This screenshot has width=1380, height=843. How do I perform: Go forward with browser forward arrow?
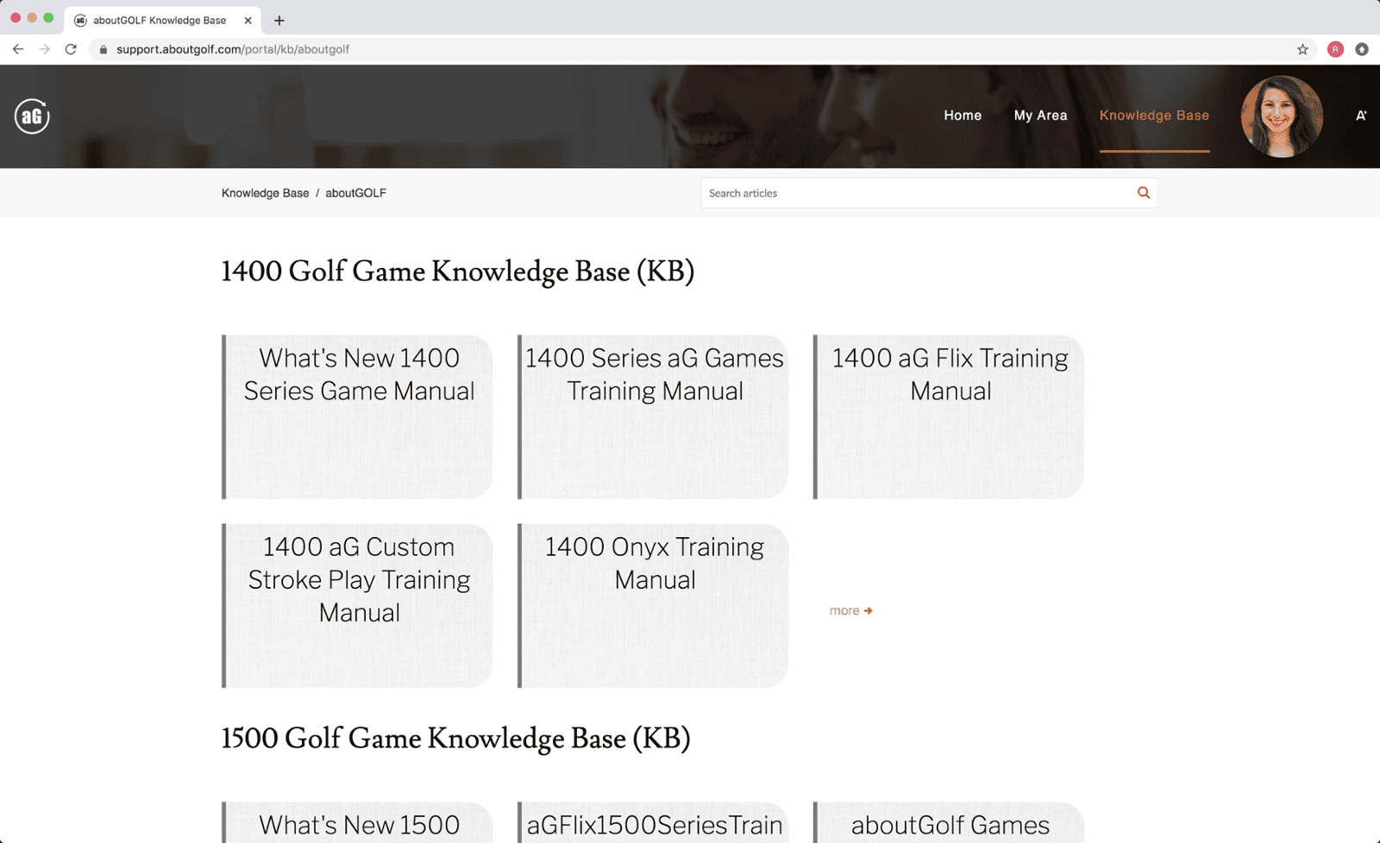[x=44, y=49]
